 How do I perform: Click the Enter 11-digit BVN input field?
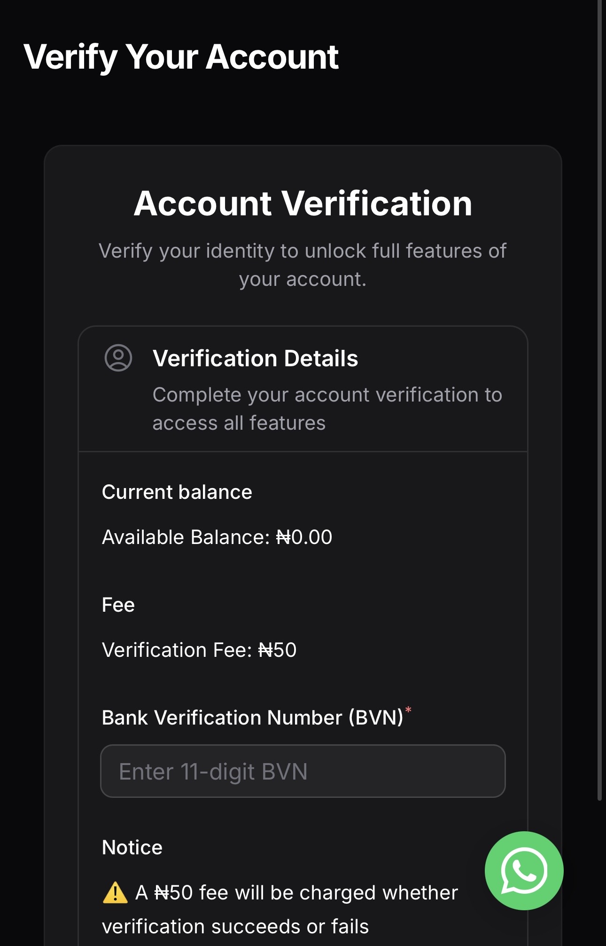click(303, 771)
